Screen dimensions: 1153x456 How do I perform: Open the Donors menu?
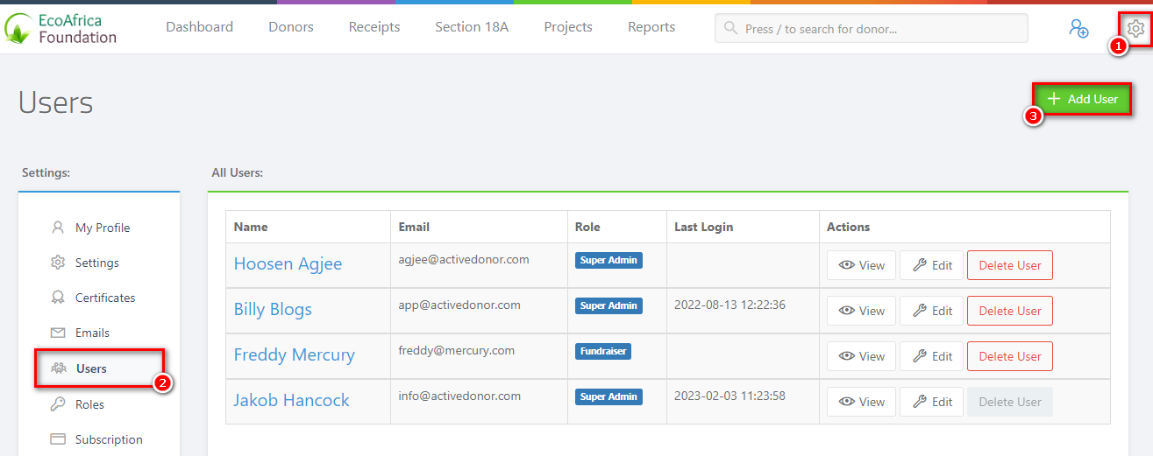(x=291, y=27)
